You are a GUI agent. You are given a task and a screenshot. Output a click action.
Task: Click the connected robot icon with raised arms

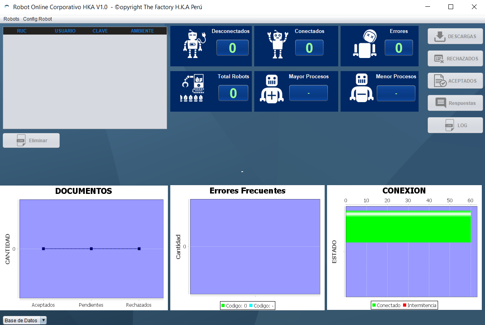coord(278,44)
